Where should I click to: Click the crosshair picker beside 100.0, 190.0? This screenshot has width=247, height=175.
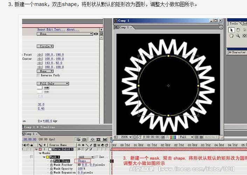(40, 55)
